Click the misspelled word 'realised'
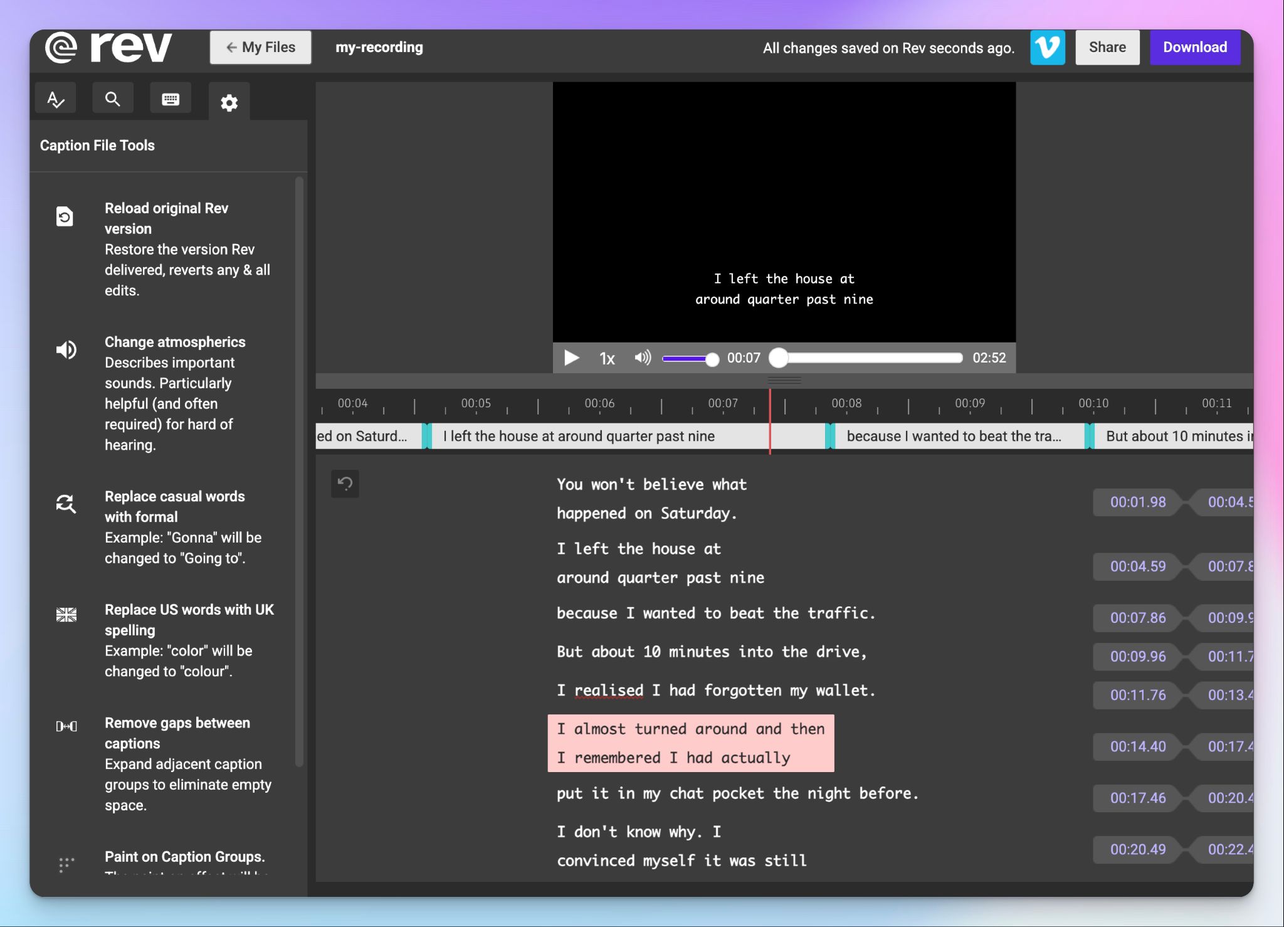The width and height of the screenshot is (1284, 927). coord(609,691)
